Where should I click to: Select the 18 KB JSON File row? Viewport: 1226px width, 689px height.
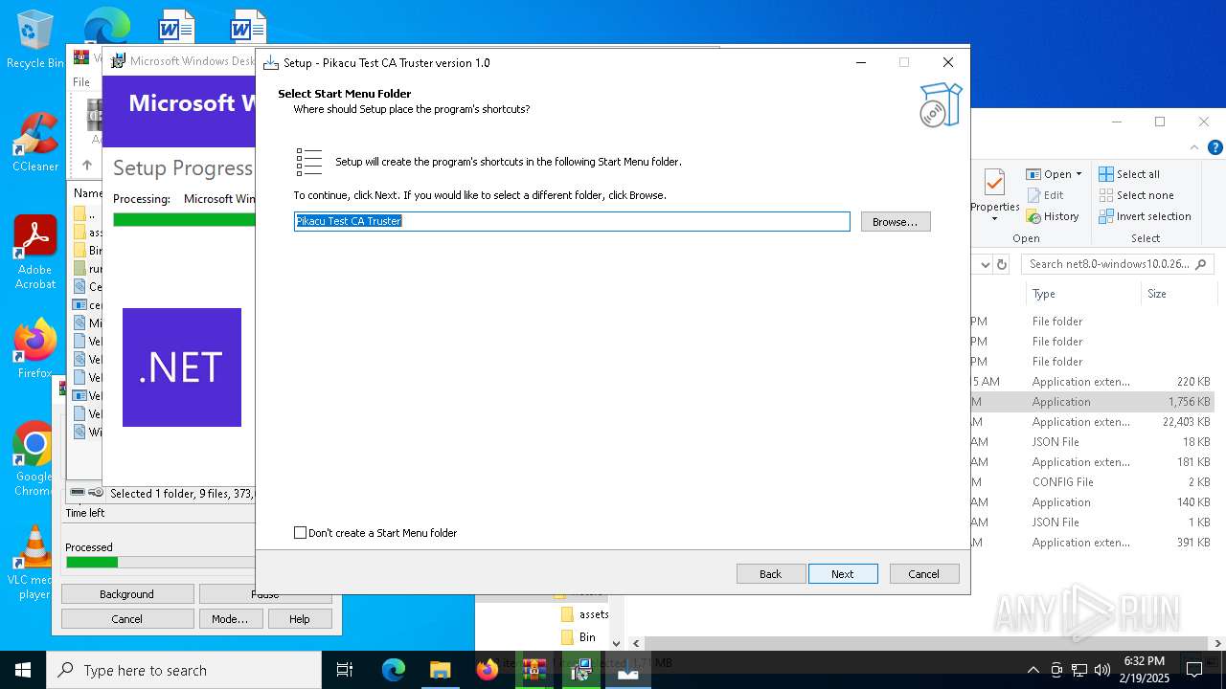(1092, 442)
